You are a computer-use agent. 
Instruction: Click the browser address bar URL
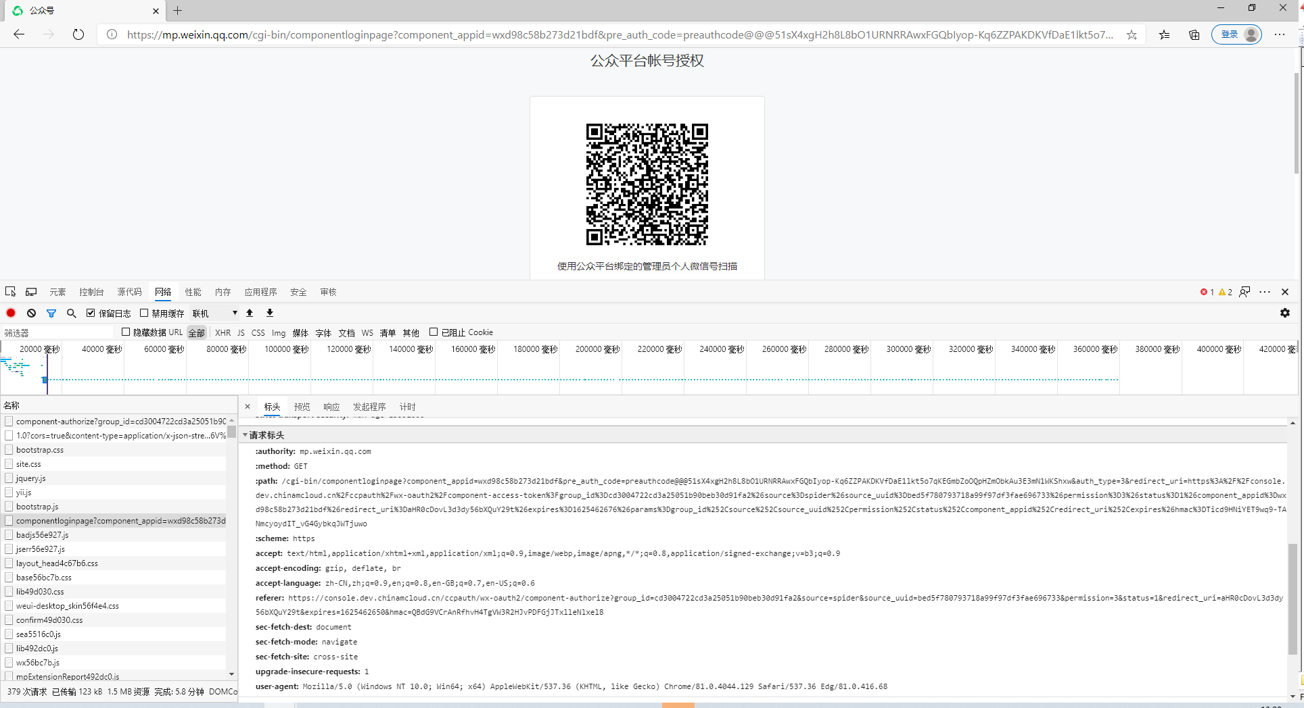(x=620, y=34)
